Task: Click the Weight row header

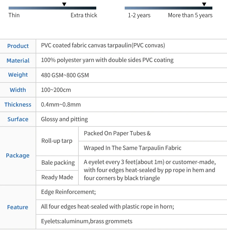Action: [18, 75]
